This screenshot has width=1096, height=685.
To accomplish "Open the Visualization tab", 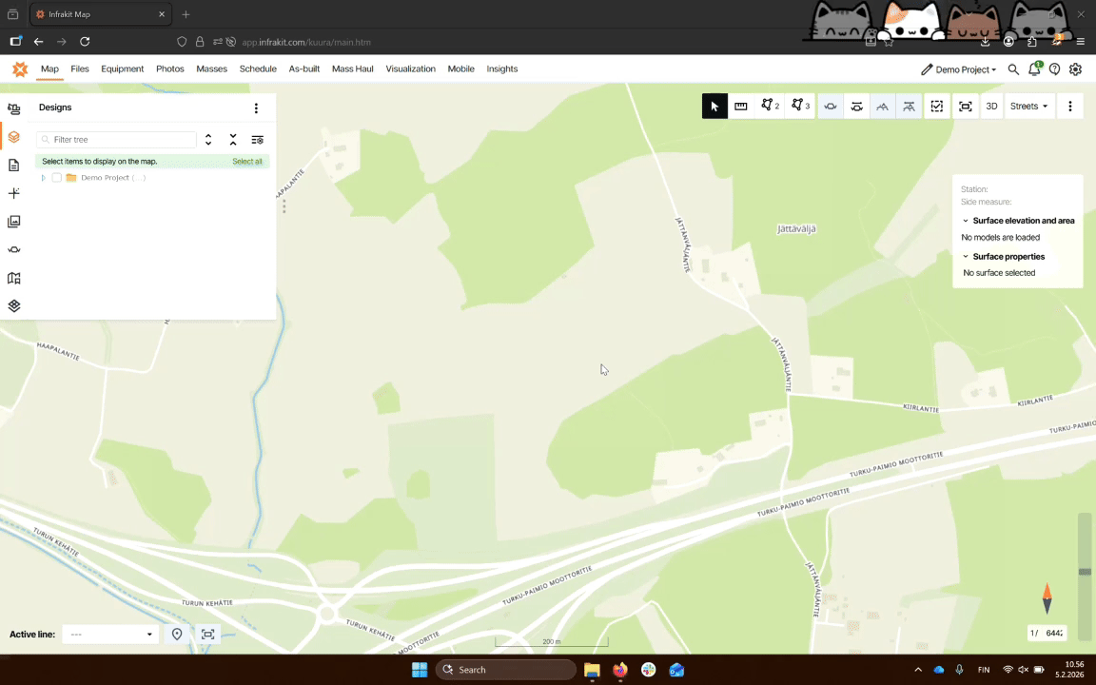I will [x=410, y=69].
